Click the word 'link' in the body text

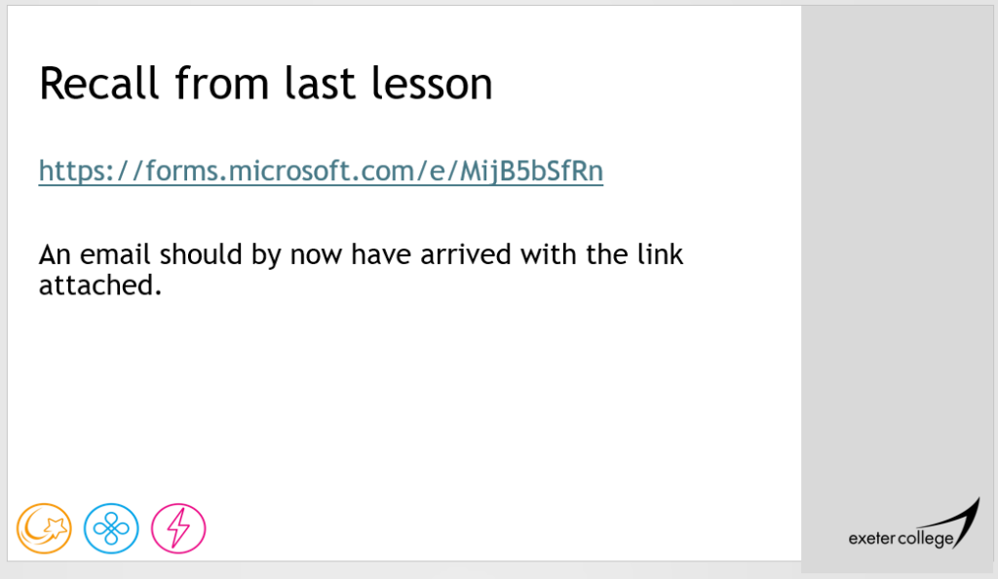click(x=658, y=255)
